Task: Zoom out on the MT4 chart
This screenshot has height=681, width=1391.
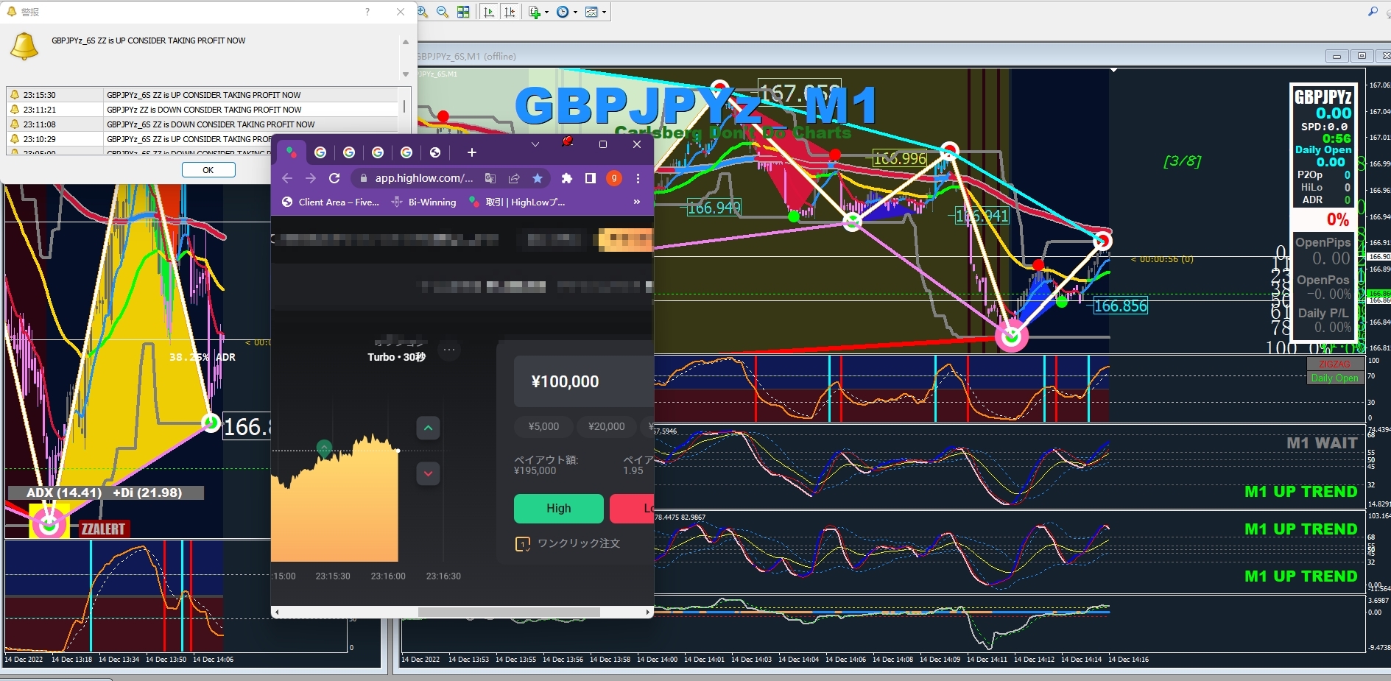Action: (x=443, y=12)
